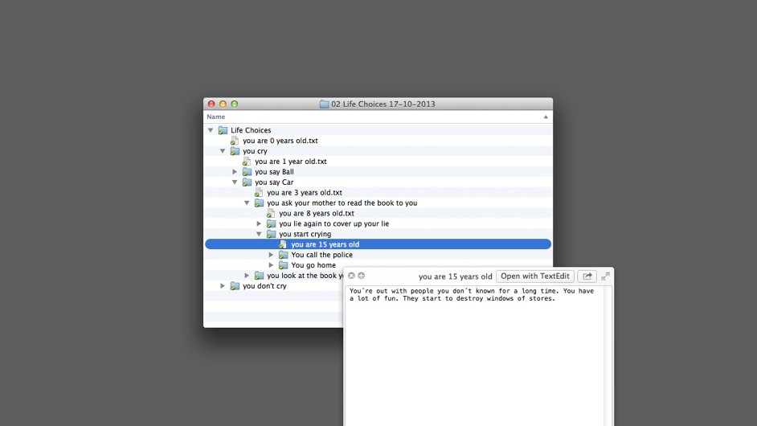Click the 'you are 0 years old.txt' file icon
Image resolution: width=757 pixels, height=426 pixels.
coord(235,141)
